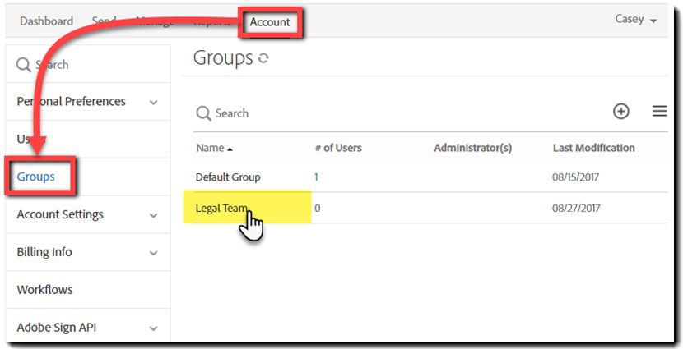Click the # of Users column header
This screenshot has height=349, width=683.
click(338, 148)
